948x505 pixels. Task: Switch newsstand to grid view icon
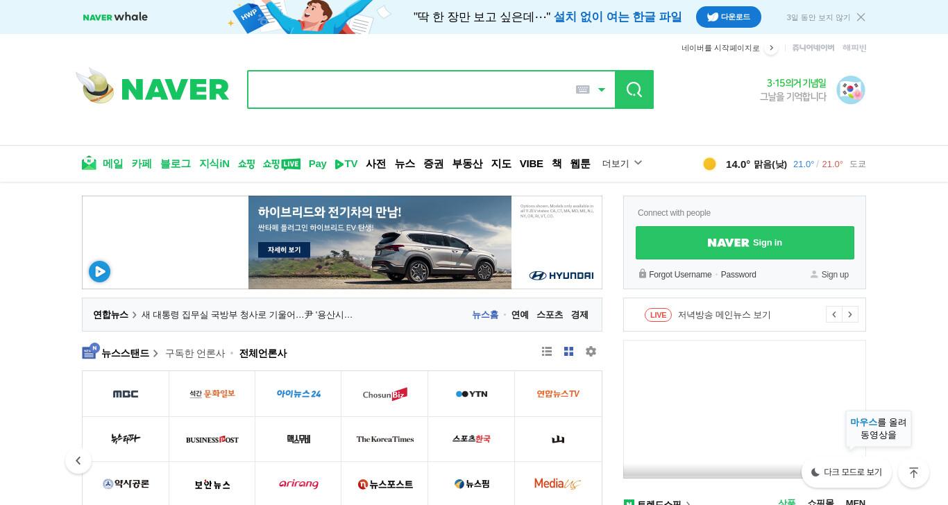click(x=568, y=352)
